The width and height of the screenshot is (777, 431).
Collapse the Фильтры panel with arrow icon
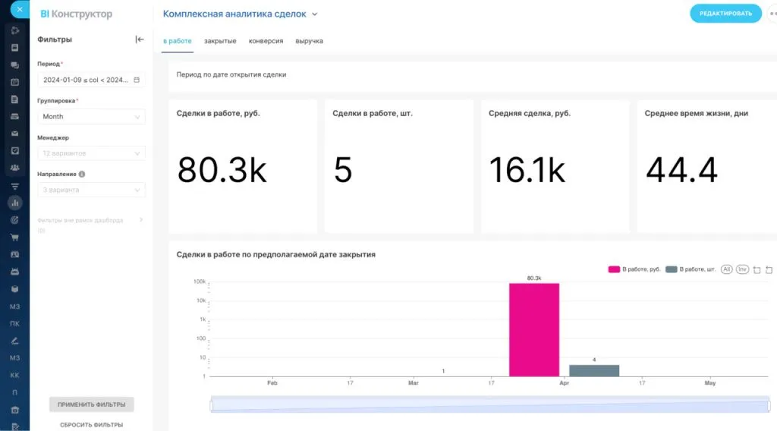tap(140, 39)
